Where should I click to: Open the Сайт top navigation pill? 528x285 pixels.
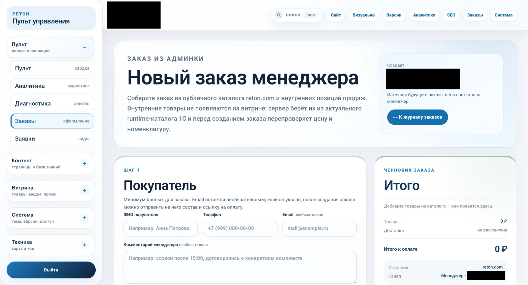336,15
